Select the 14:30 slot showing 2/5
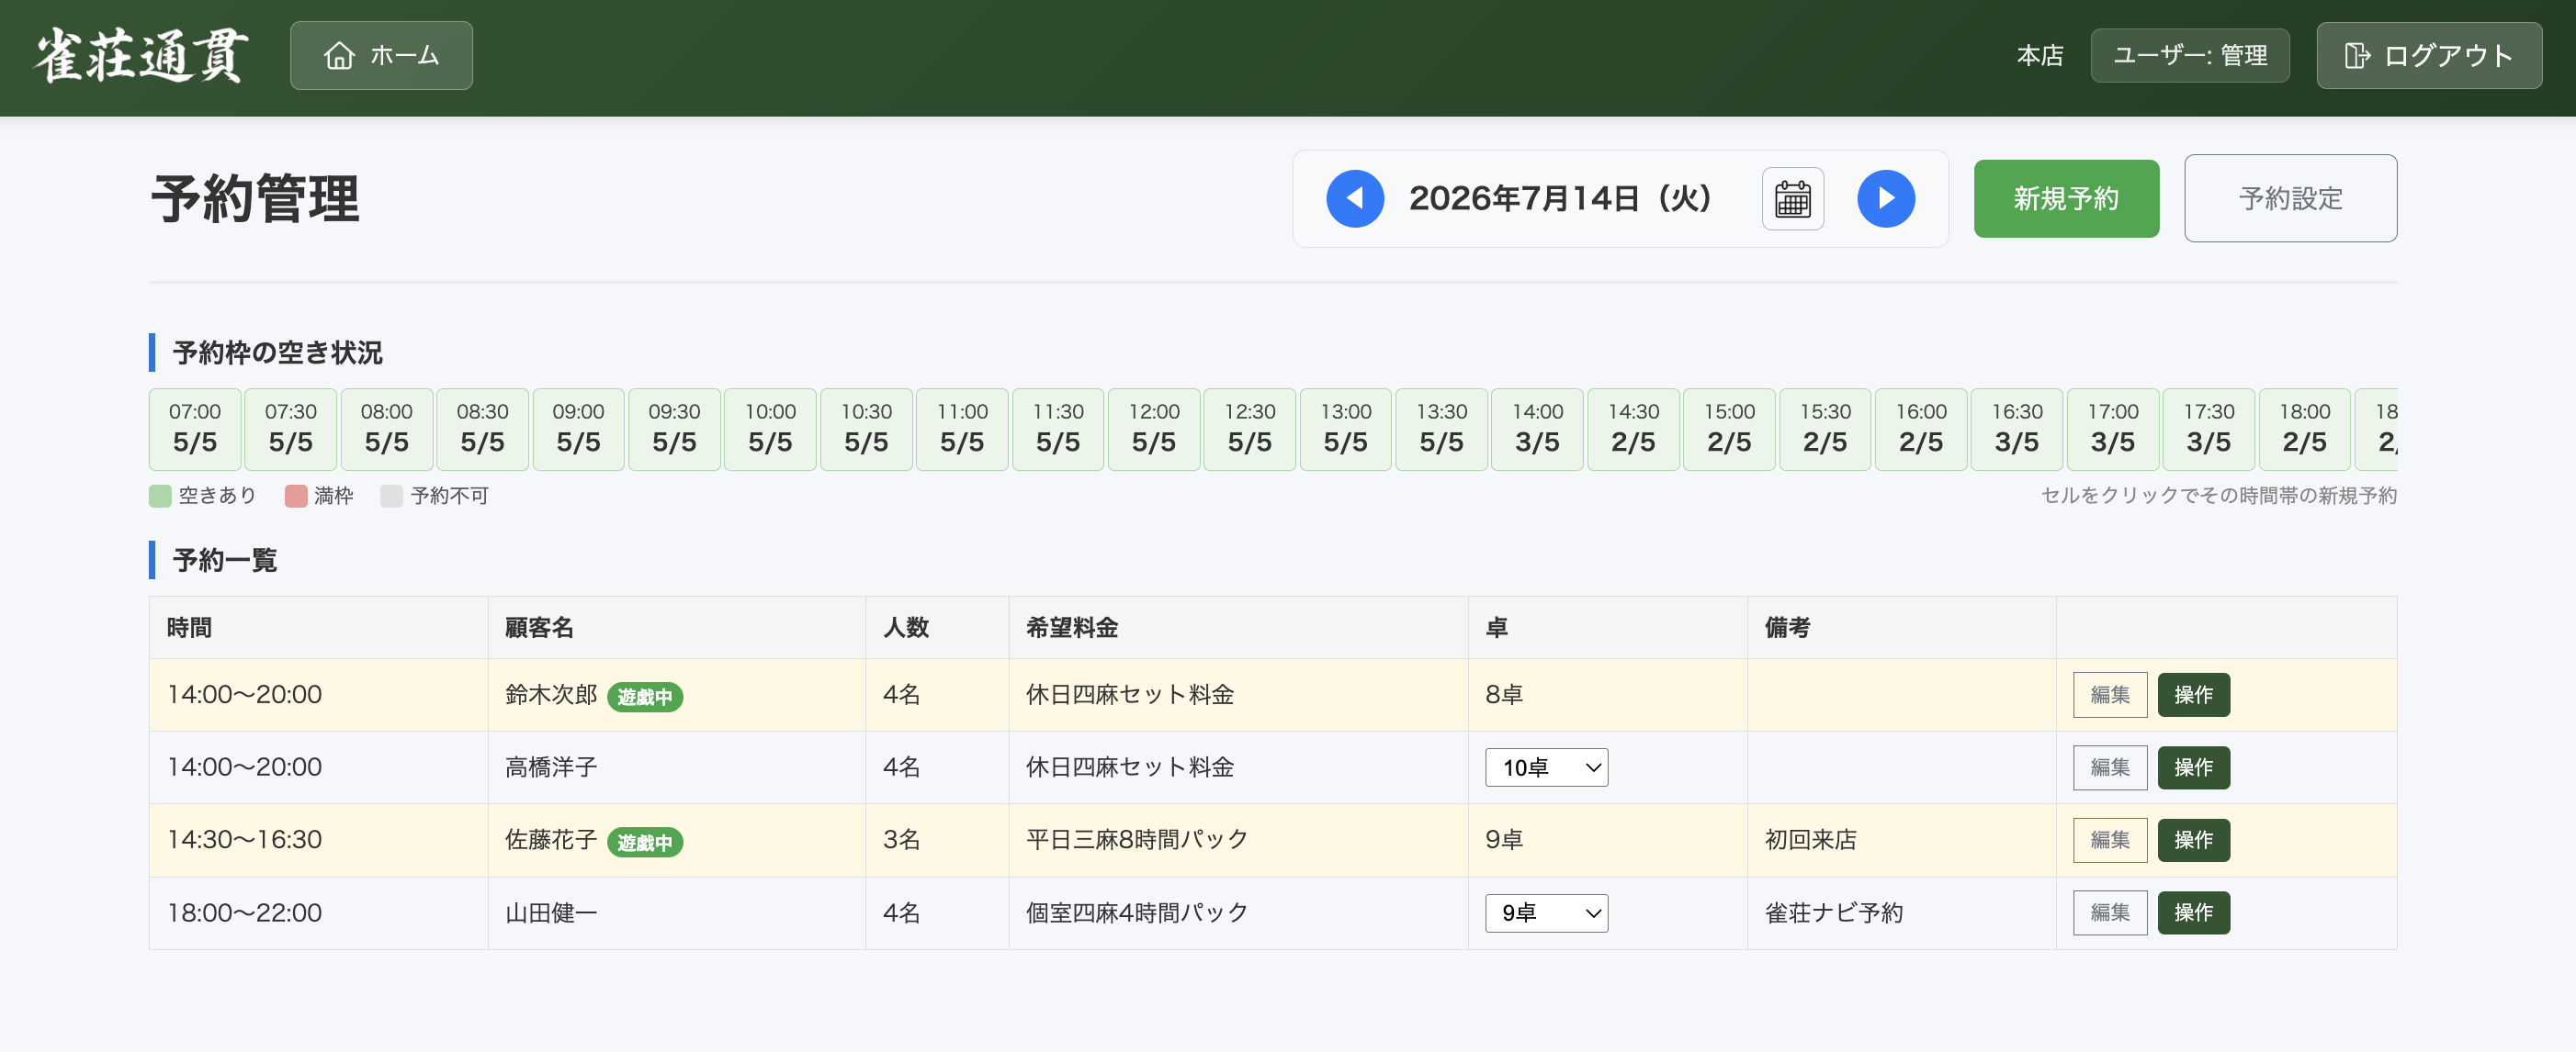 [x=1634, y=429]
